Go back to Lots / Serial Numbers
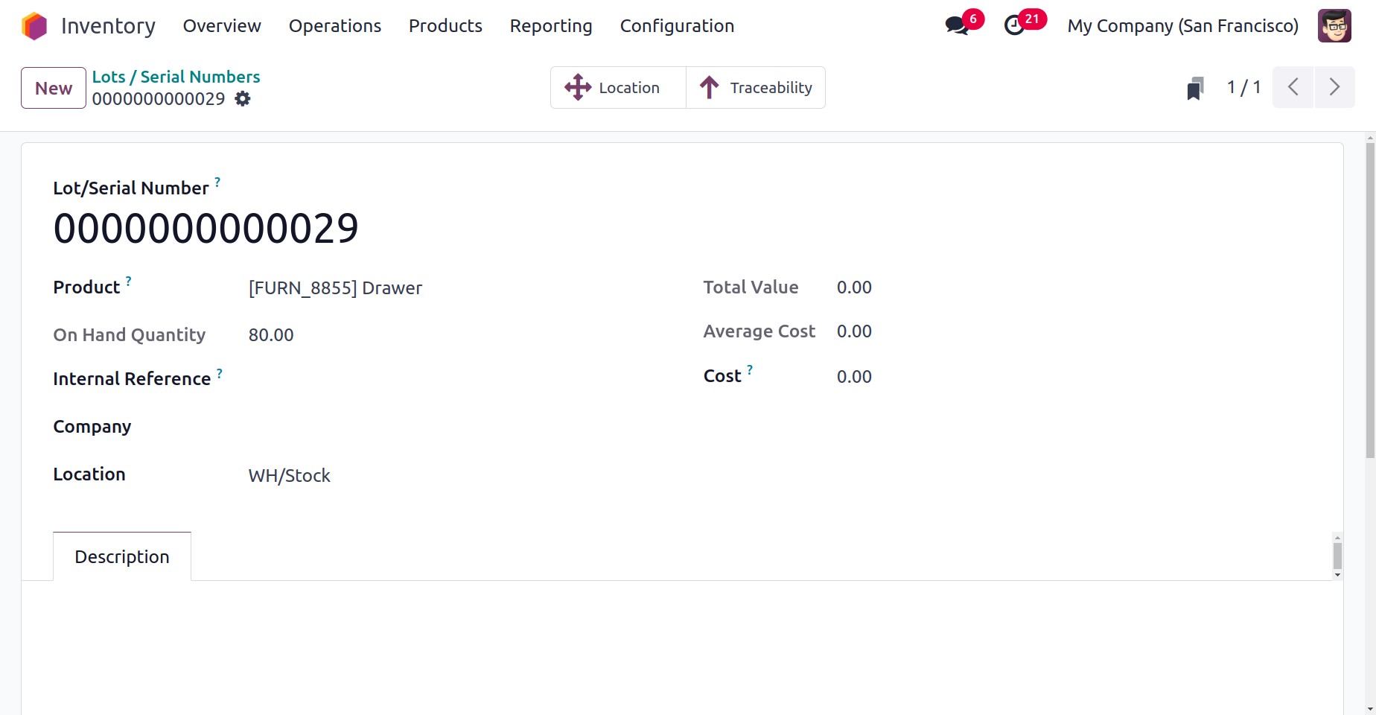The height and width of the screenshot is (715, 1376). click(176, 77)
